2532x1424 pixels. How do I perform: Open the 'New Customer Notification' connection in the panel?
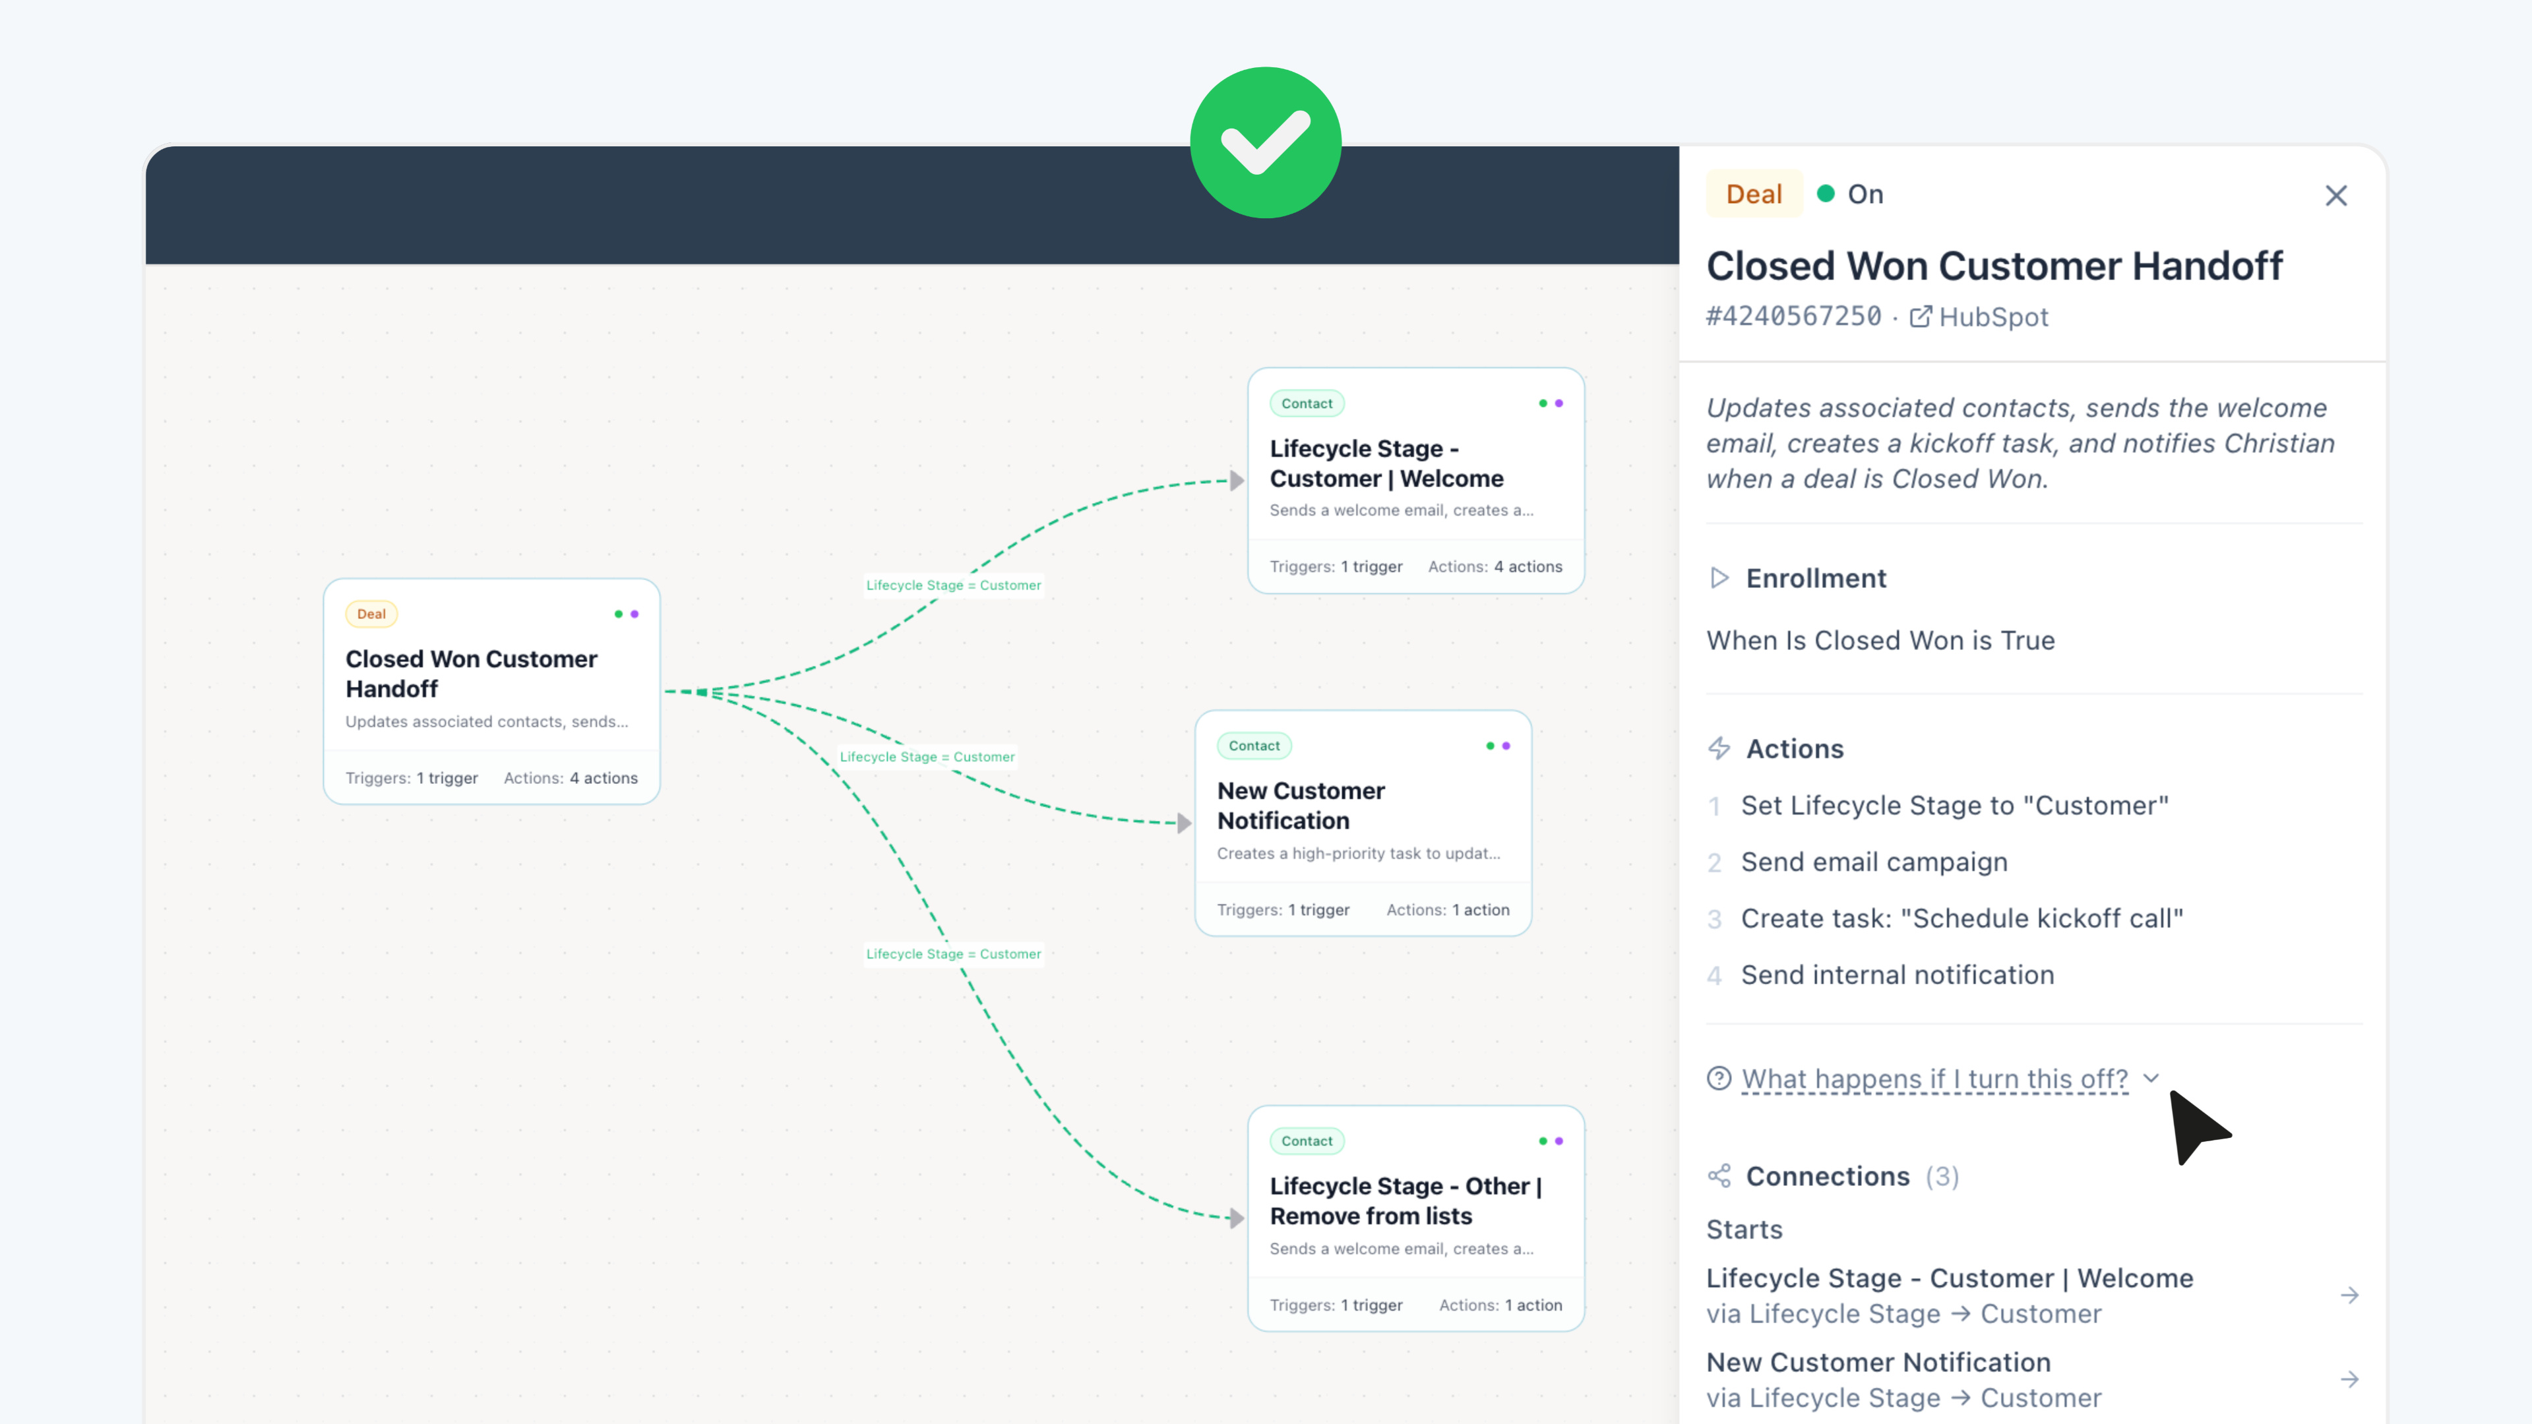pos(2033,1380)
